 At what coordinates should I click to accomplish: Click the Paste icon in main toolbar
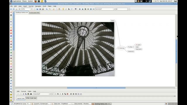(x=59, y=9)
